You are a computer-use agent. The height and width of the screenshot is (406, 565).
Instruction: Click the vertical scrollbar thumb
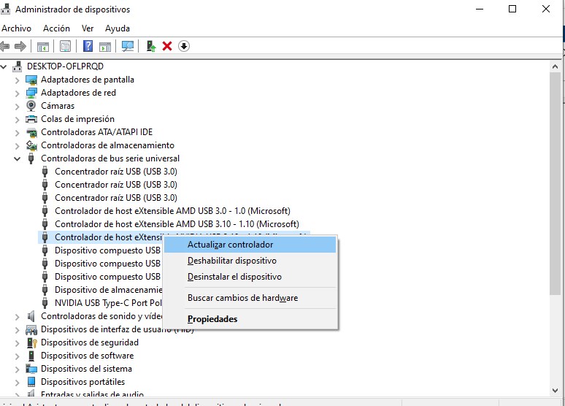555,184
